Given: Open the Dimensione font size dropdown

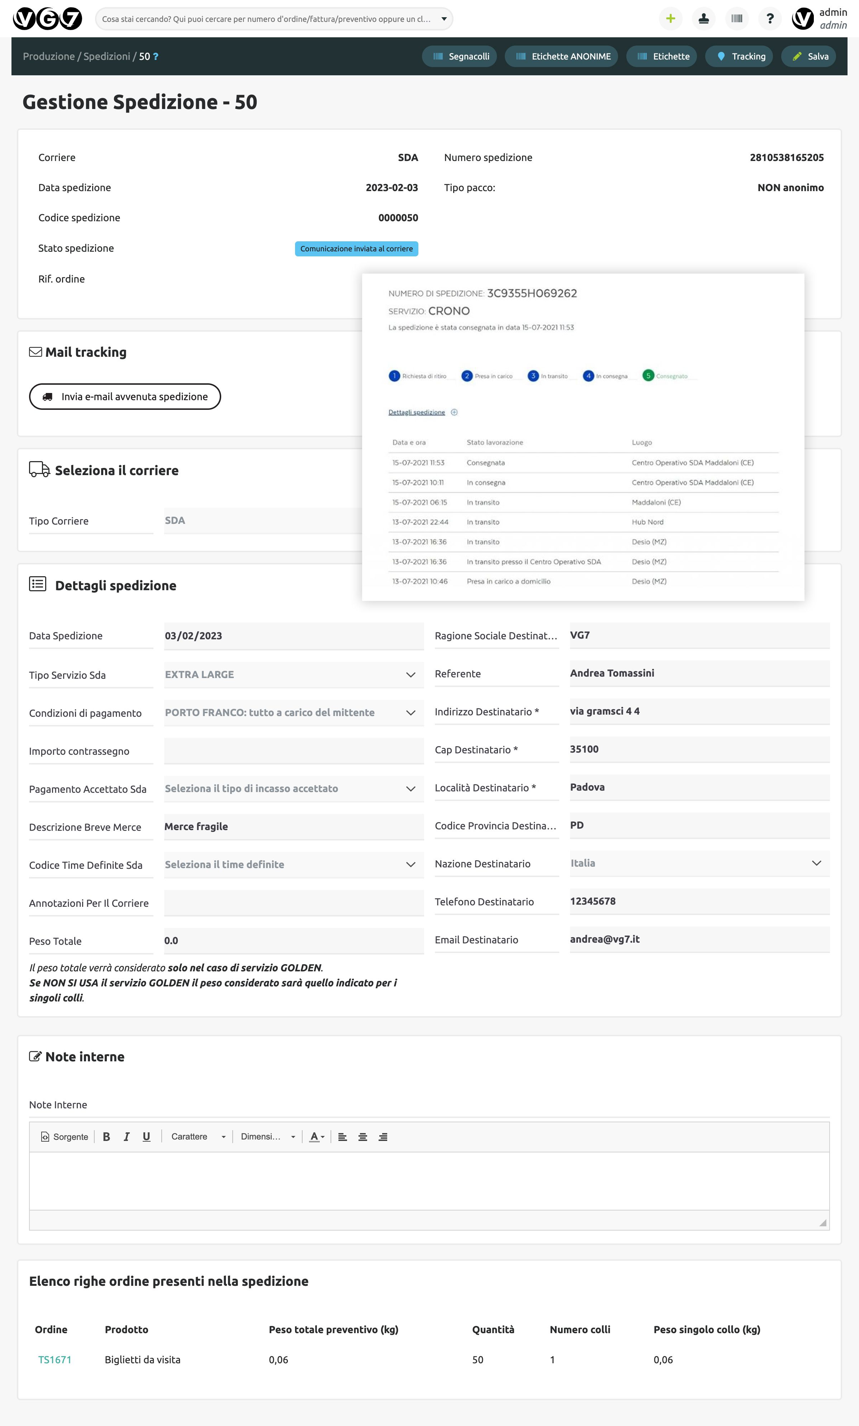Looking at the screenshot, I should 267,1137.
